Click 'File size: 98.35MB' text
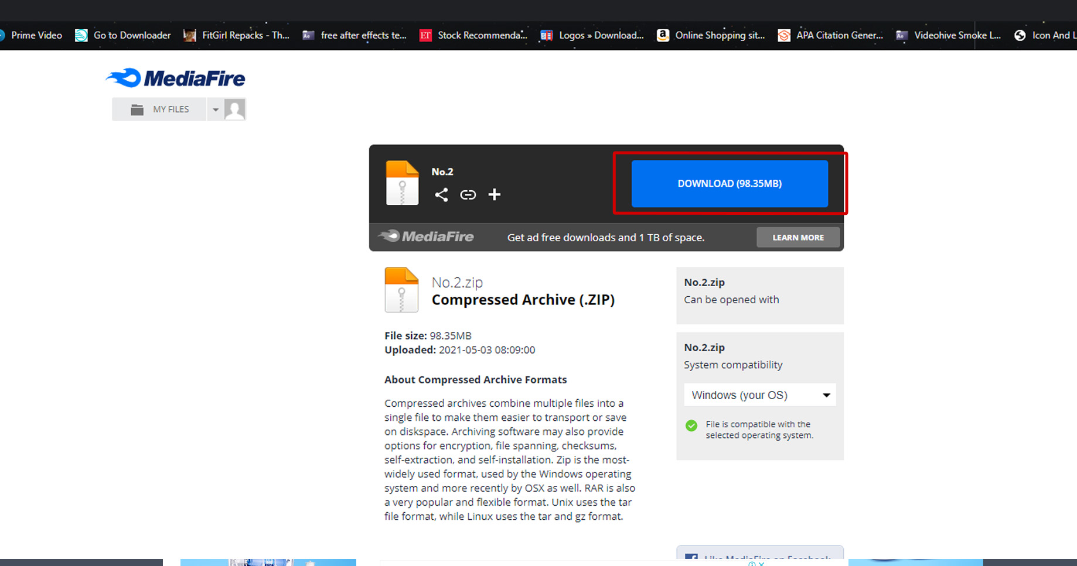This screenshot has height=566, width=1077. (428, 335)
